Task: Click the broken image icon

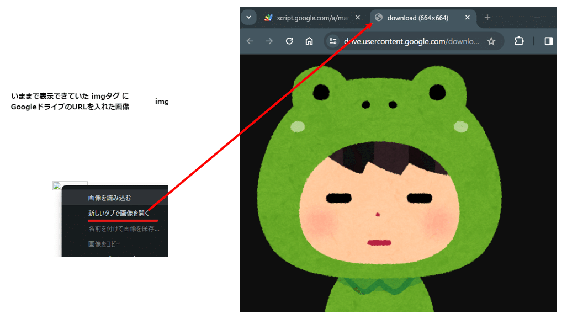Action: pos(57,186)
